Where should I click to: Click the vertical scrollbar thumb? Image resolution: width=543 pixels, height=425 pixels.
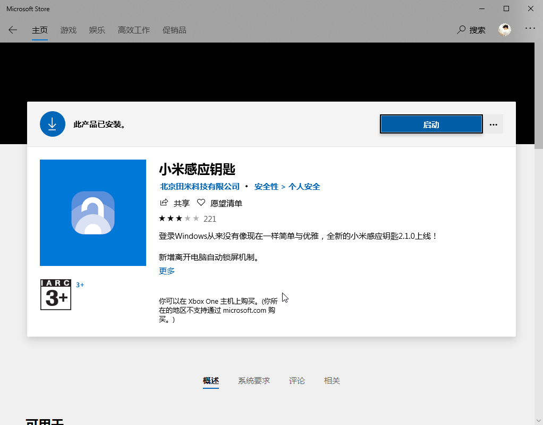539,96
